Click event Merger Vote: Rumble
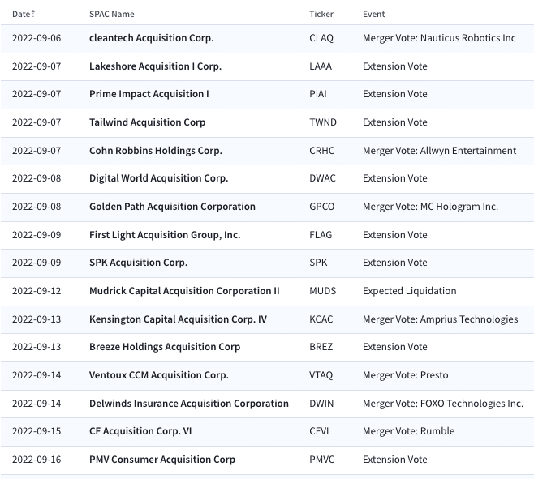This screenshot has width=534, height=479. (x=408, y=431)
